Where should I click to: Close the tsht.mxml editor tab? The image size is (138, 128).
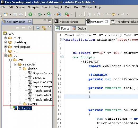[107, 22]
